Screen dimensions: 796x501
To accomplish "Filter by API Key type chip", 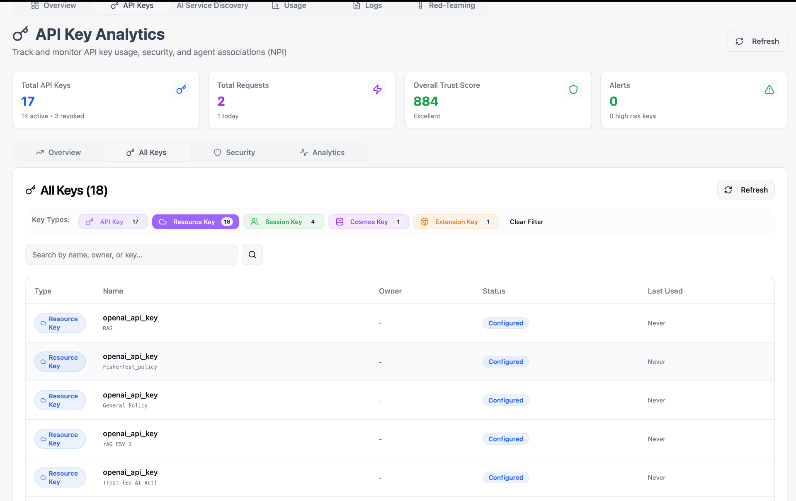I will pyautogui.click(x=113, y=222).
